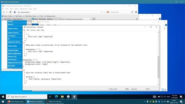Open Task View on inner taskbar
The height and width of the screenshot is (104, 185).
(50, 97)
